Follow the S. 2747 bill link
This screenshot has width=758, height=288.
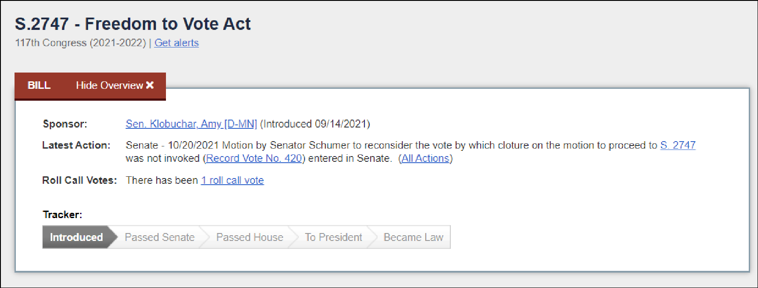click(x=677, y=145)
